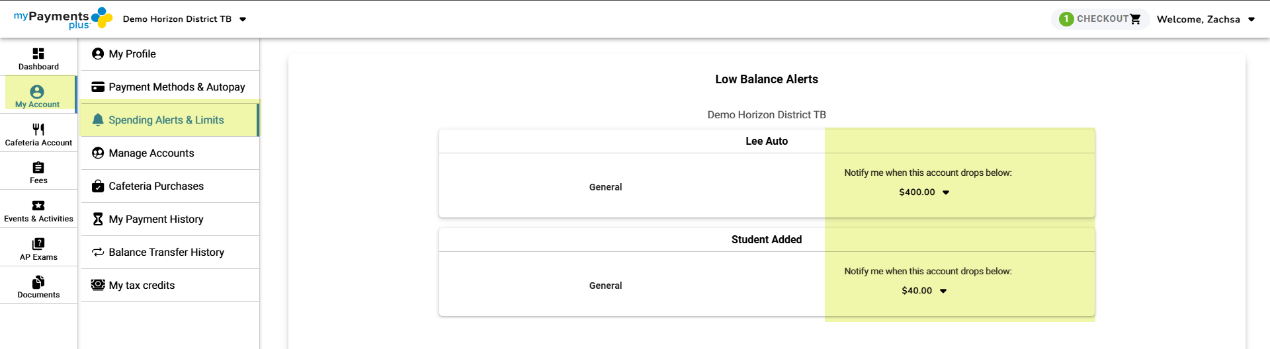View My Payment History
This screenshot has height=349, width=1270.
tap(156, 219)
